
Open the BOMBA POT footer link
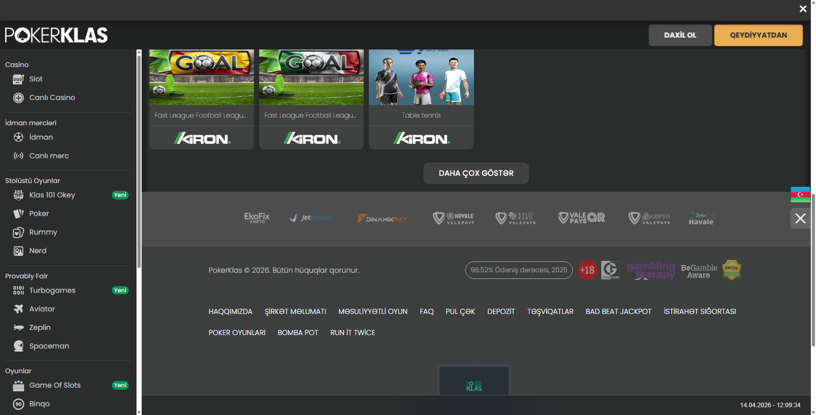(298, 333)
